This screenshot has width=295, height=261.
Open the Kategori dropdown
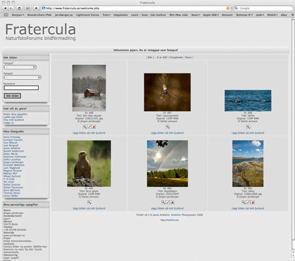coord(22,77)
